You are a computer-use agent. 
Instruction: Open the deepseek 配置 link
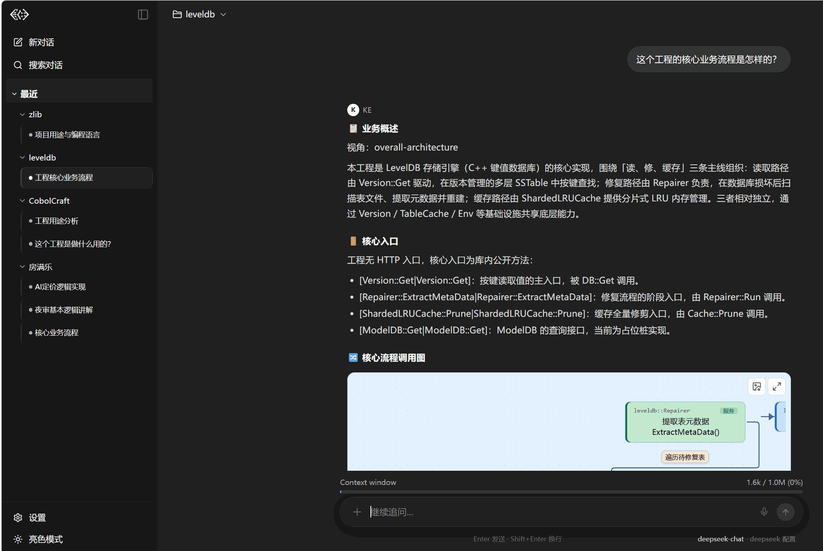772,539
